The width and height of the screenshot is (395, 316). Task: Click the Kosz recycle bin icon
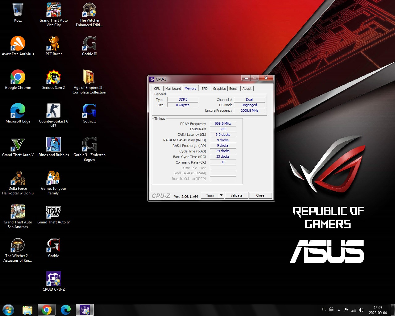[x=18, y=10]
